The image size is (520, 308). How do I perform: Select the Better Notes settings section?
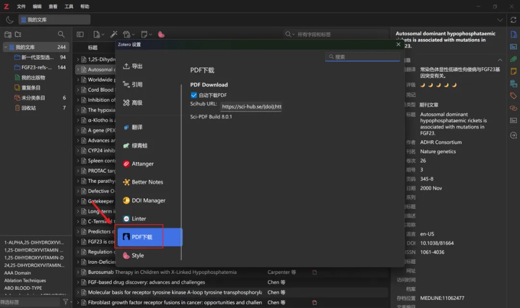149,182
